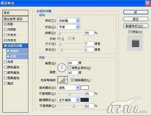Image resolution: width=151 pixels, height=116 pixels.
Task: Toggle 使用全局光 (Use Global Light) checkbox
Action: (69, 68)
